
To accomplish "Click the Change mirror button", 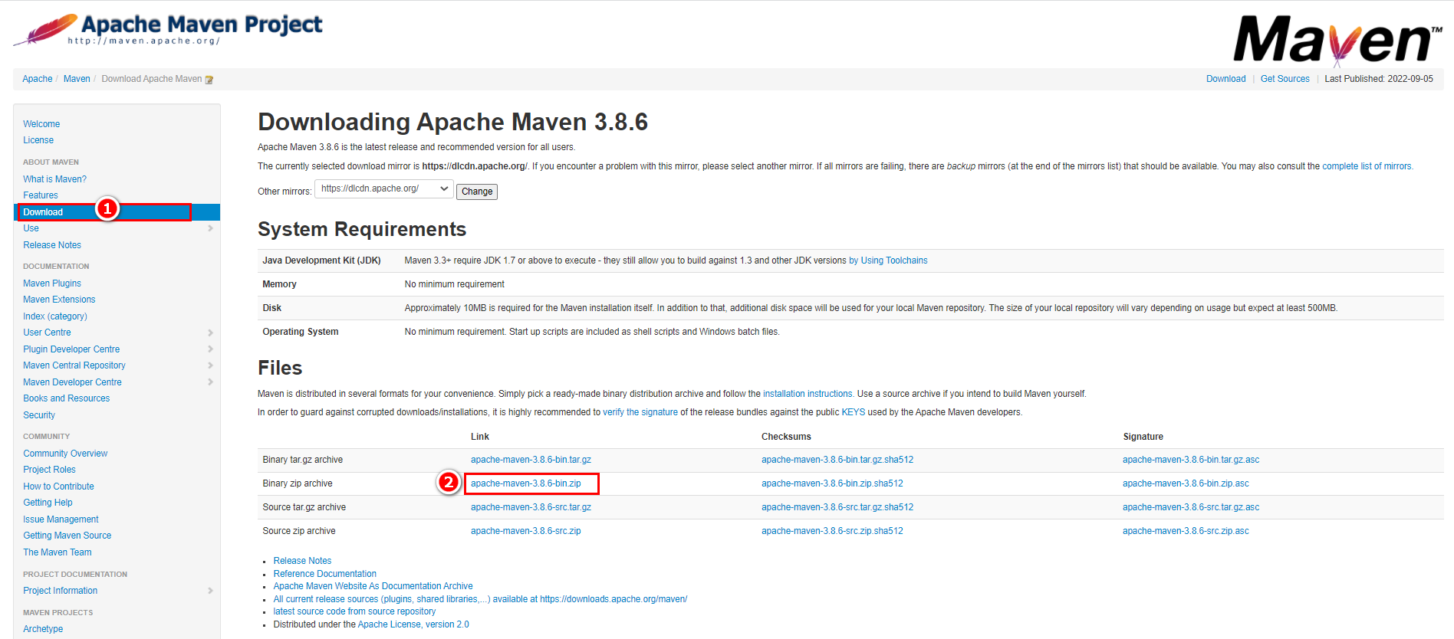I will click(477, 192).
